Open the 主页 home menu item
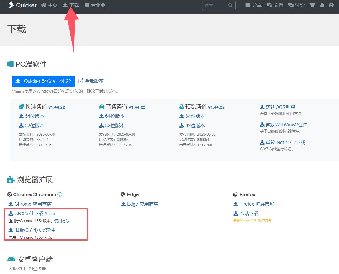This screenshot has width=339, height=274. point(49,5)
